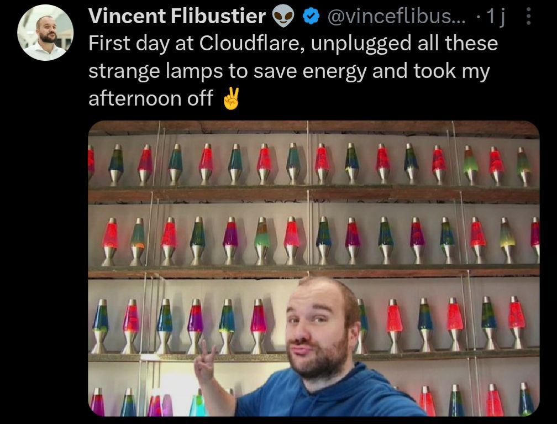Screen dimensions: 557x424
Task: Click the blue hoodie in the selfie
Action: 330,395
